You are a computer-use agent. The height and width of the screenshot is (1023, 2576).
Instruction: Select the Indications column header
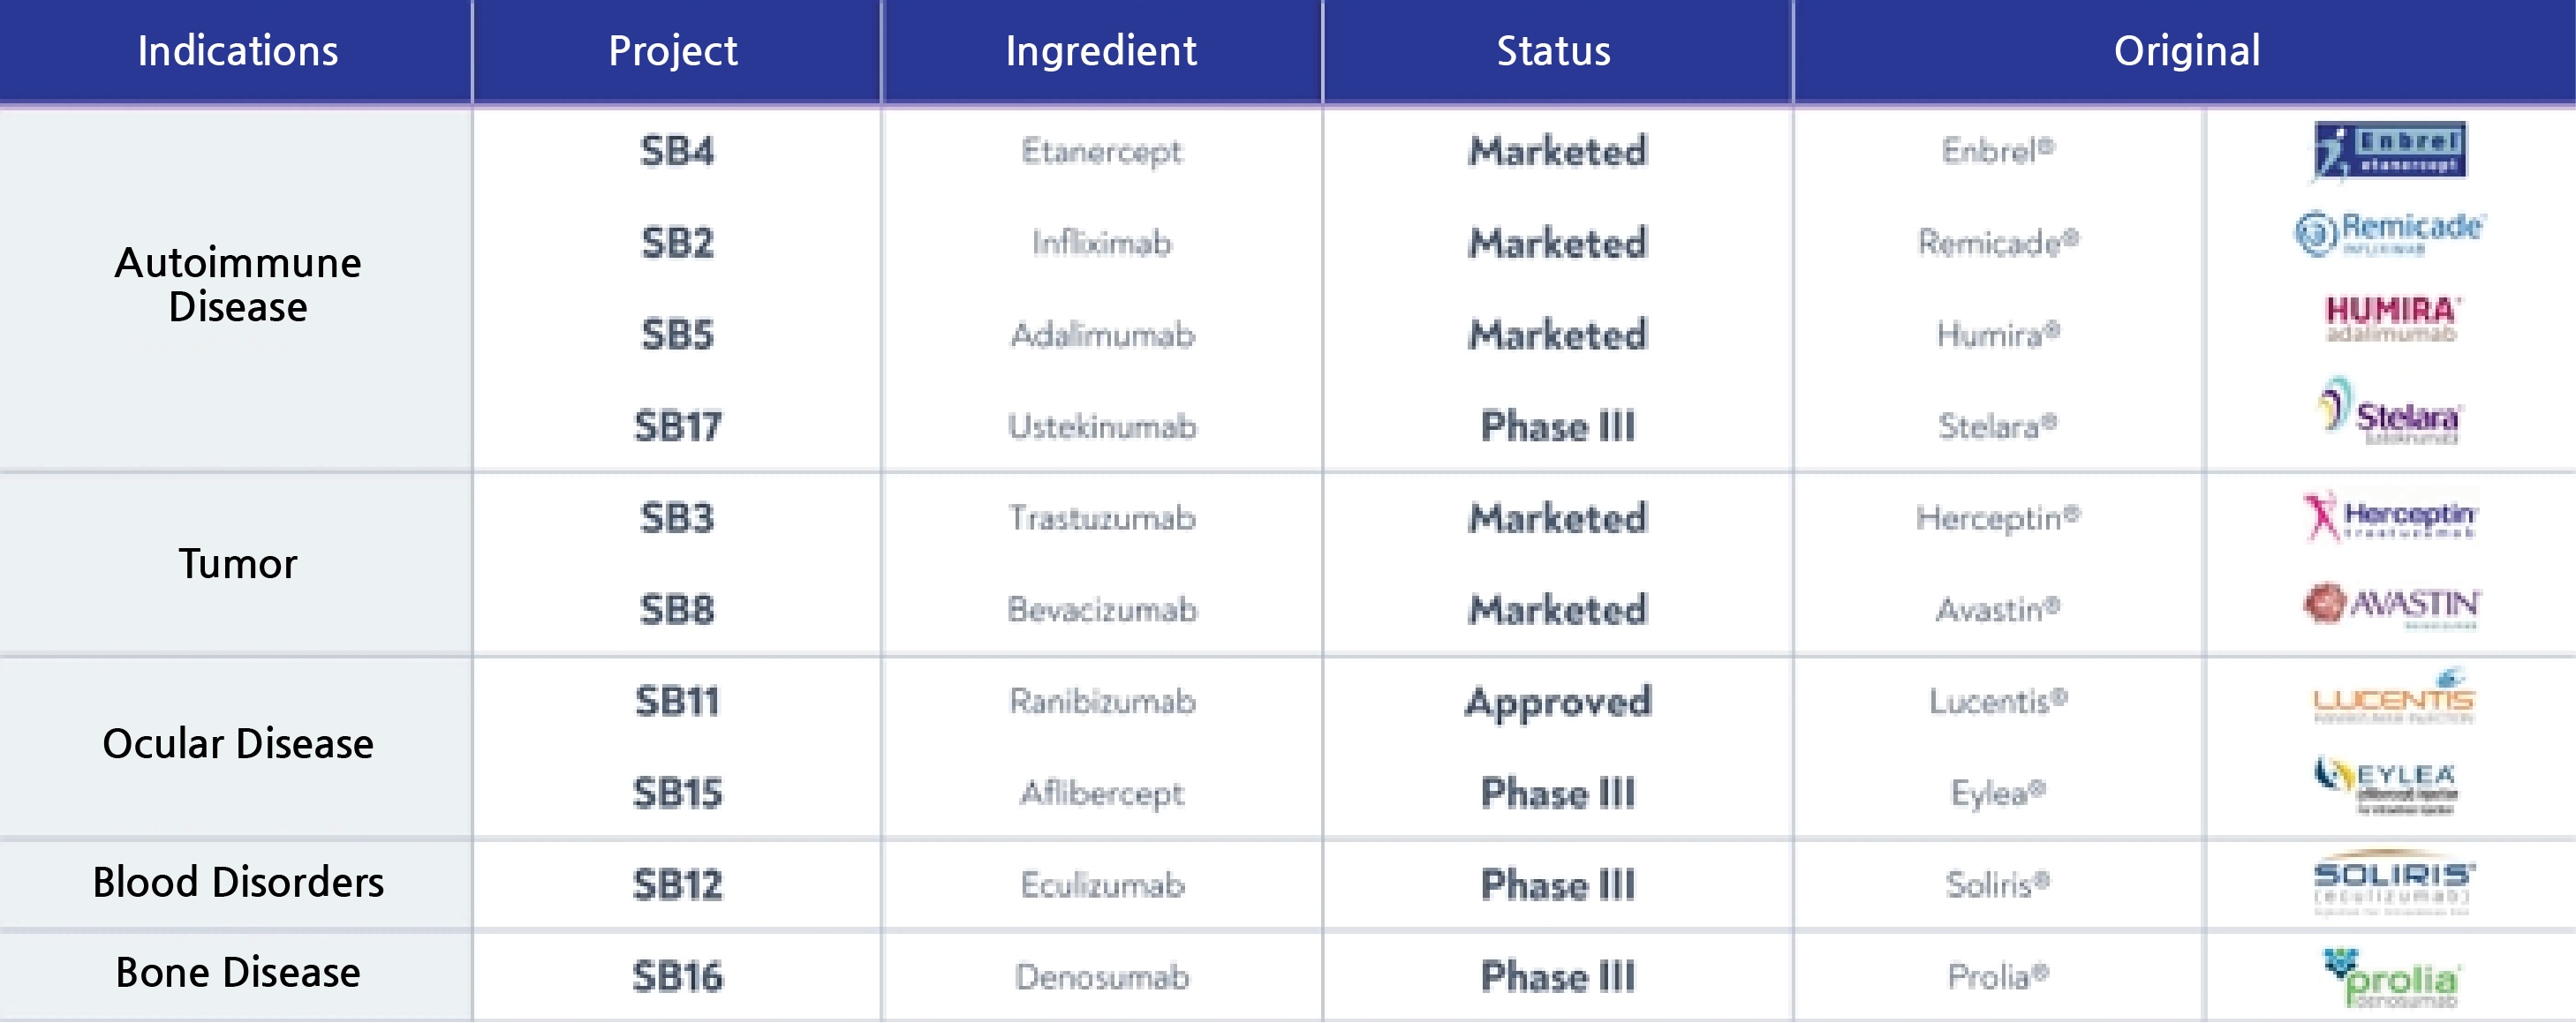point(237,51)
